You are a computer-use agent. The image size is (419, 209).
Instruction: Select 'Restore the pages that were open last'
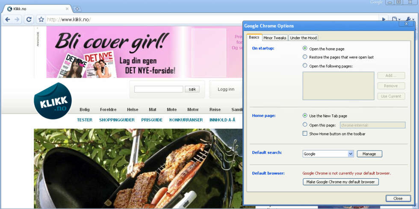[305, 57]
